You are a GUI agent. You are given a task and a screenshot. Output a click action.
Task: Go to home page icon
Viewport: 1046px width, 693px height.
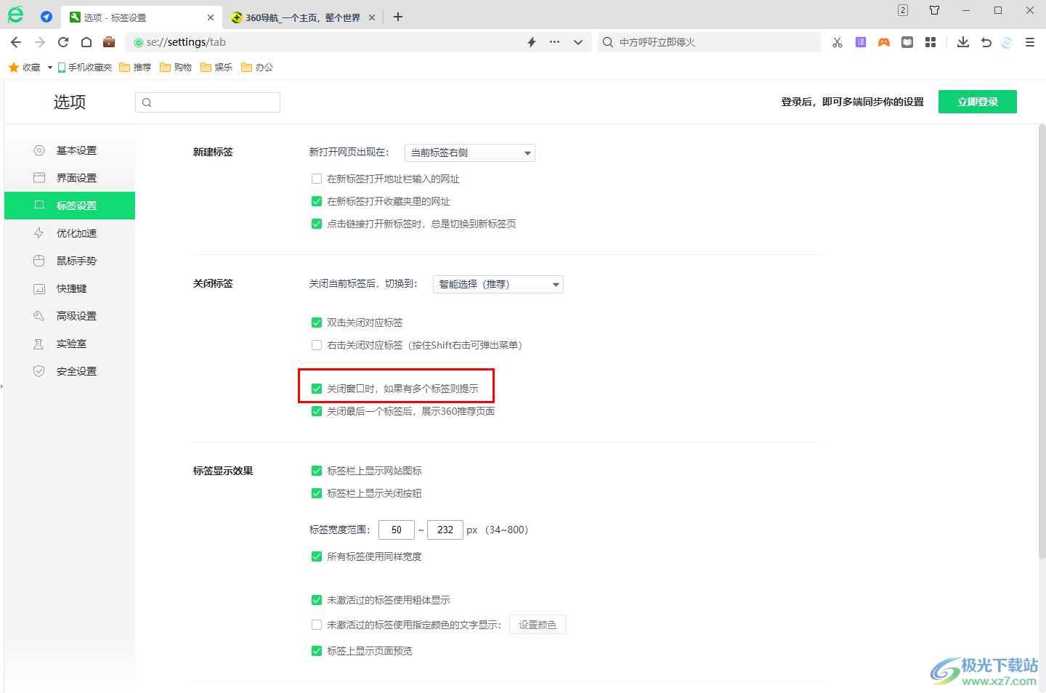click(86, 42)
